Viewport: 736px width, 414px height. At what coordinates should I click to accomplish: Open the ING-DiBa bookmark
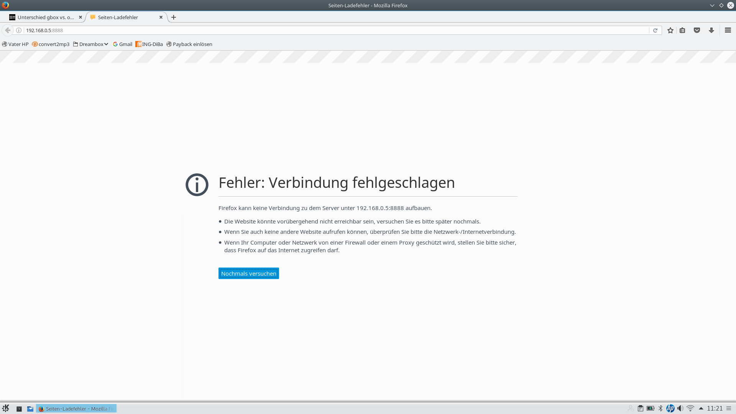coord(149,44)
